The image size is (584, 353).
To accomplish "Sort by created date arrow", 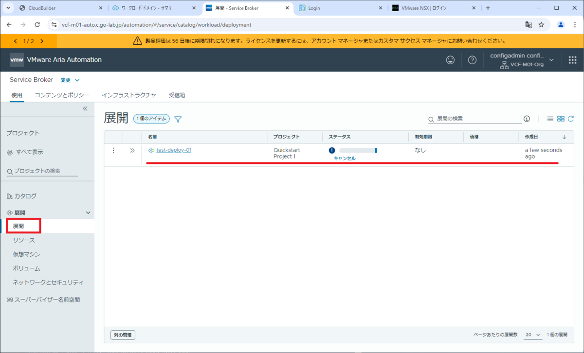I will [x=565, y=137].
